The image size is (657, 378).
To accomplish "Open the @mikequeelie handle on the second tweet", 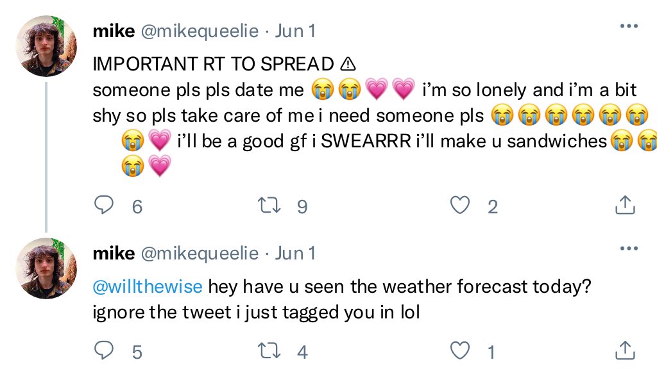I will point(200,254).
